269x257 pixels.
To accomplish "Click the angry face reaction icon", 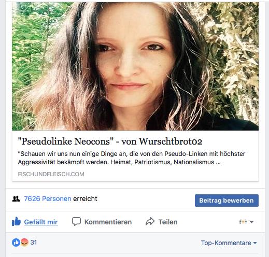I will tap(24, 242).
